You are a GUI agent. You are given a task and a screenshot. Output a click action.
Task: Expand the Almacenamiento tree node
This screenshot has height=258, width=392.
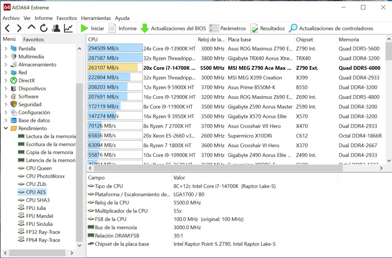pos(6,64)
